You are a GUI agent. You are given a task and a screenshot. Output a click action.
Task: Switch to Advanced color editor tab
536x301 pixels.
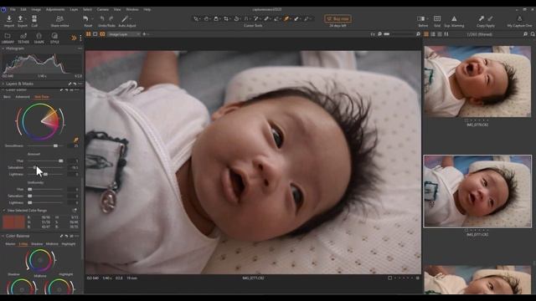[23, 97]
